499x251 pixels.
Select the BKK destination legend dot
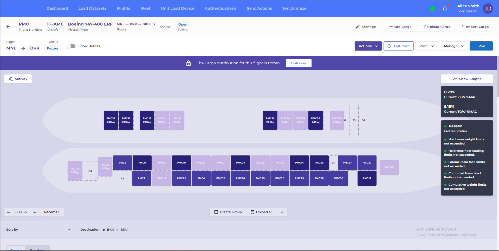pyautogui.click(x=104, y=230)
